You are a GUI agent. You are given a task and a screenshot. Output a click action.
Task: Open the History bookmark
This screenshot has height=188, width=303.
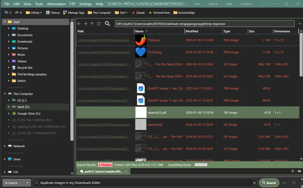pyautogui.click(x=53, y=13)
